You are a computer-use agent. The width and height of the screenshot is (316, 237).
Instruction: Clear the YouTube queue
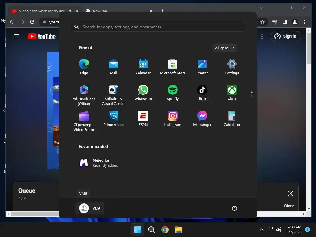289,206
